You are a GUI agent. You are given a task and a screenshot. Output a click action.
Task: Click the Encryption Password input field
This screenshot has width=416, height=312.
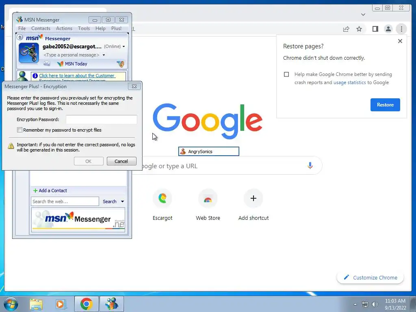point(101,119)
